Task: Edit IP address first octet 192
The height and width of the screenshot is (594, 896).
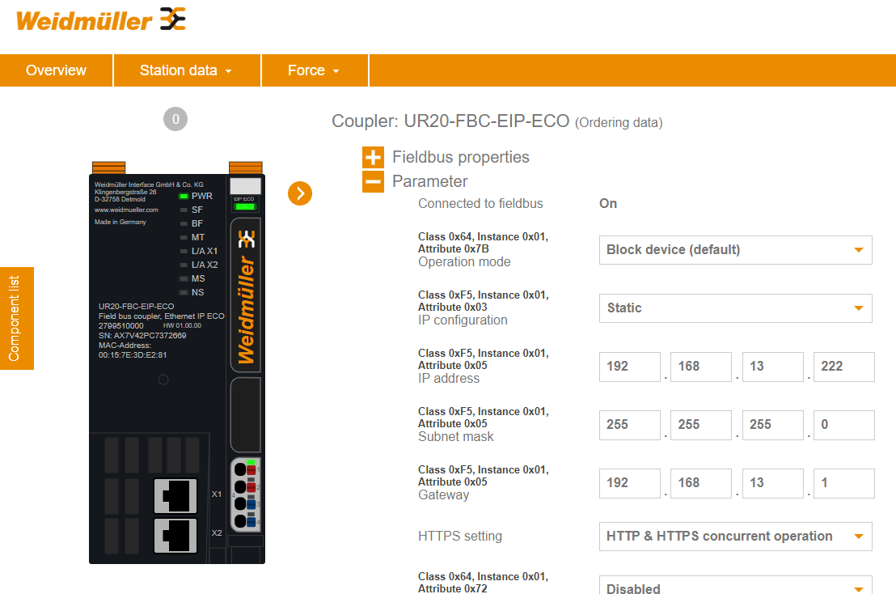Action: pos(630,367)
